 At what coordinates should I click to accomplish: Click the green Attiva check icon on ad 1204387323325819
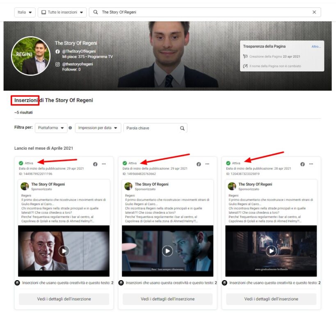pos(228,163)
